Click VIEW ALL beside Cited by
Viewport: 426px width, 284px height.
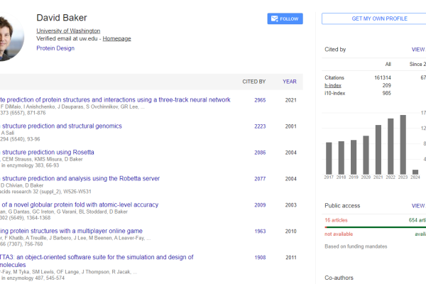(x=419, y=50)
